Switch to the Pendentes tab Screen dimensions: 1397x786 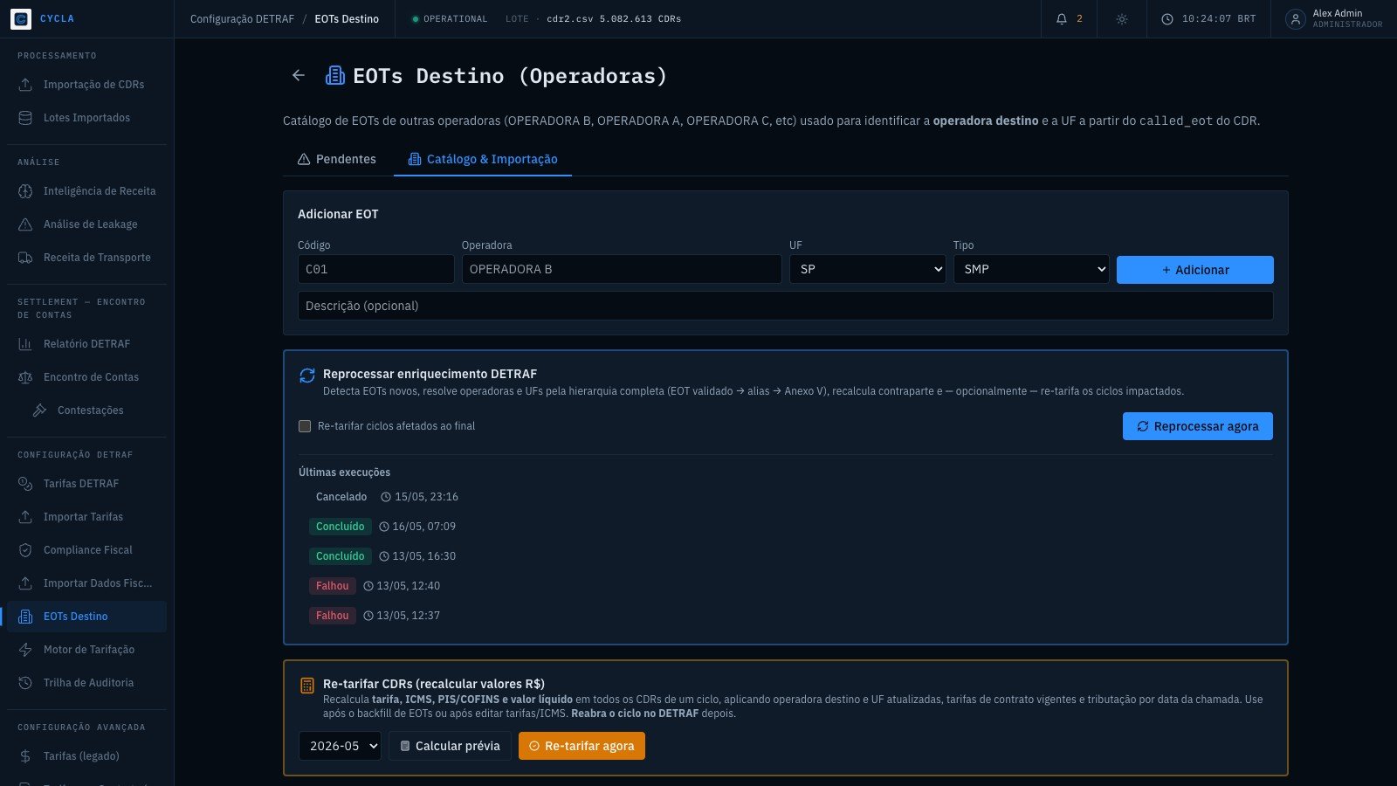tap(337, 159)
